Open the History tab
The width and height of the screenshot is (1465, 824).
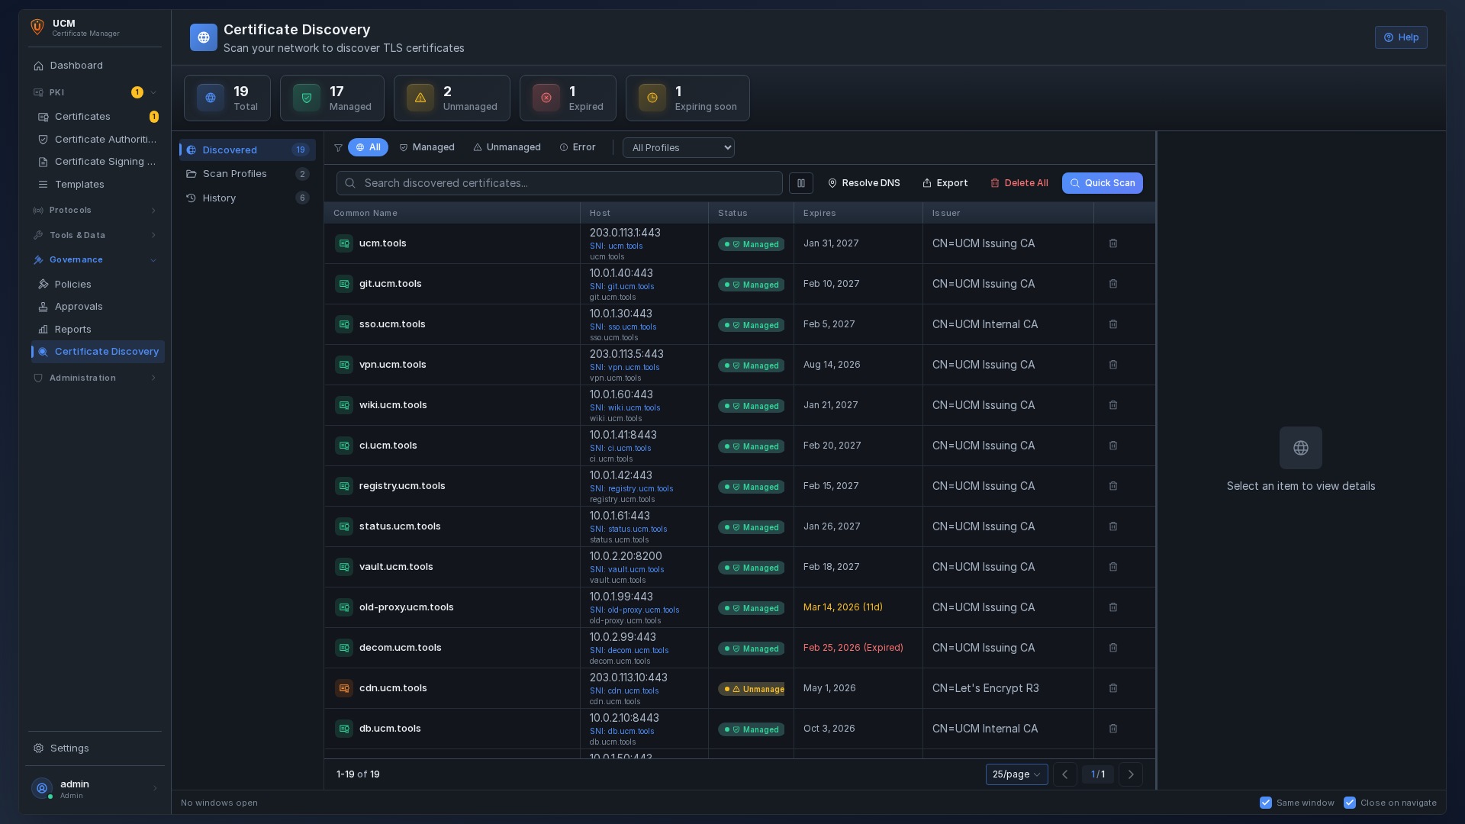pyautogui.click(x=220, y=198)
